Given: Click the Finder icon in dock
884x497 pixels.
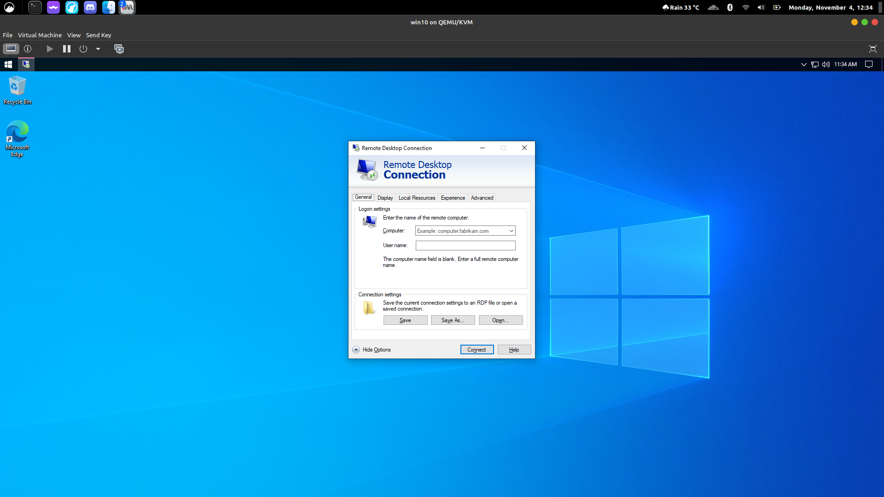Looking at the screenshot, I should click(x=109, y=7).
